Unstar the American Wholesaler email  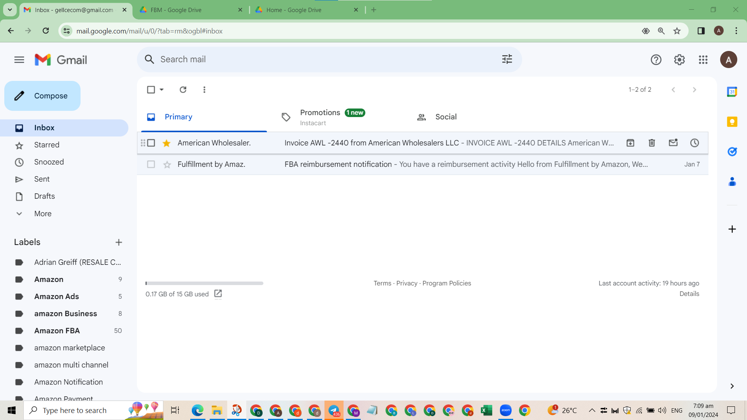pos(167,143)
